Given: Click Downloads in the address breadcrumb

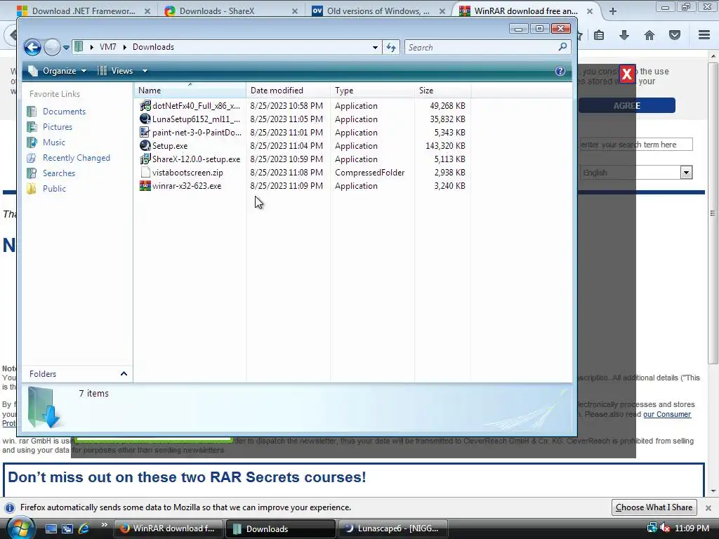Looking at the screenshot, I should coord(153,47).
